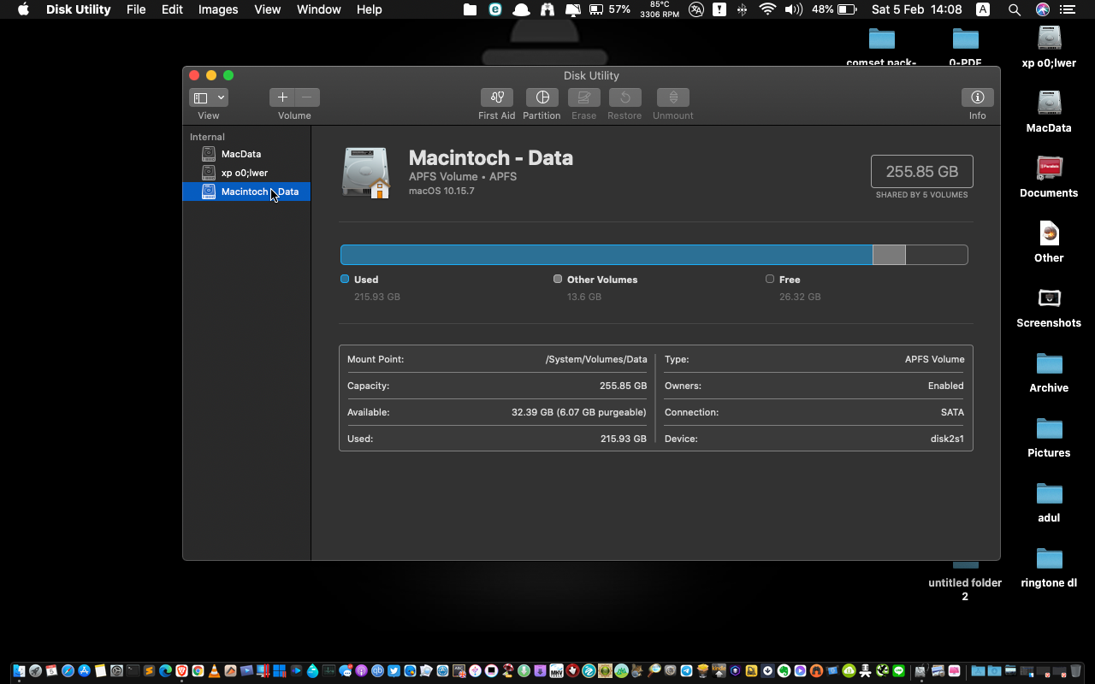The height and width of the screenshot is (684, 1095).
Task: Click the blue used portion of storage bar
Action: tap(607, 255)
